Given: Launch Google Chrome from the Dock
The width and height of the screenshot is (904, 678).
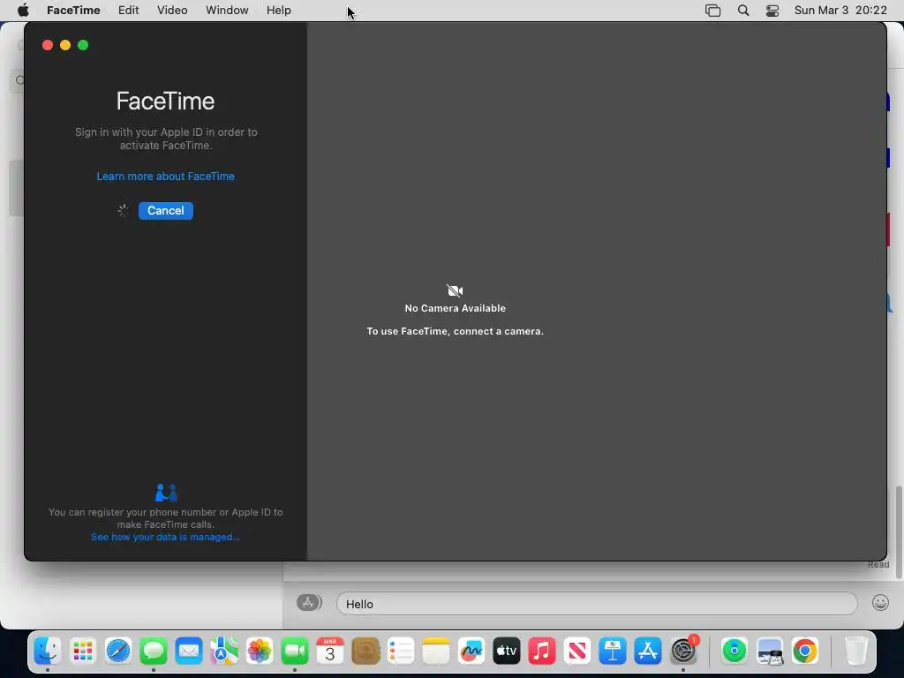Looking at the screenshot, I should (x=805, y=651).
